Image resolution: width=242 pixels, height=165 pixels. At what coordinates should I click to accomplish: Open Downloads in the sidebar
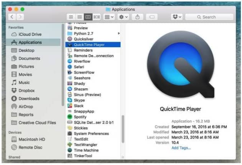[29, 98]
